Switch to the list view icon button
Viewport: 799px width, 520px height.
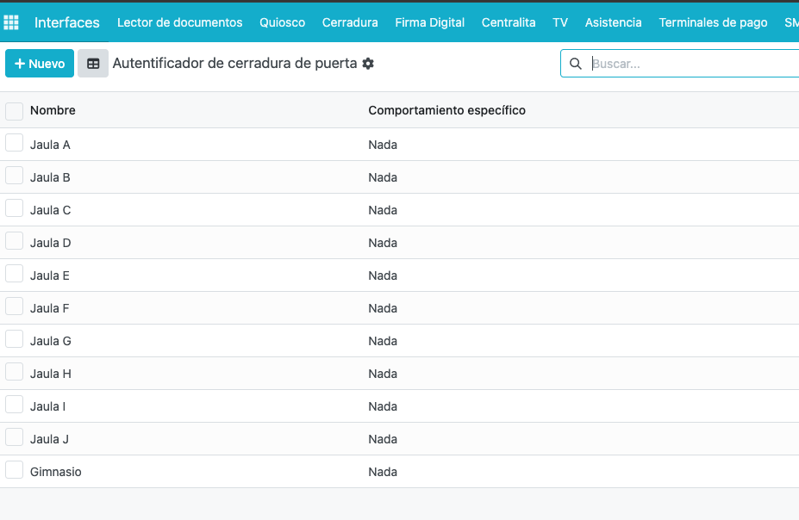tap(93, 64)
